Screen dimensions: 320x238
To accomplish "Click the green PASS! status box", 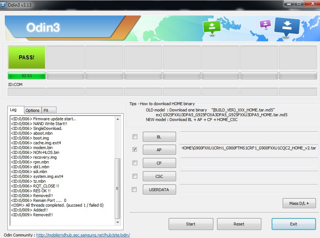I will click(27, 57).
